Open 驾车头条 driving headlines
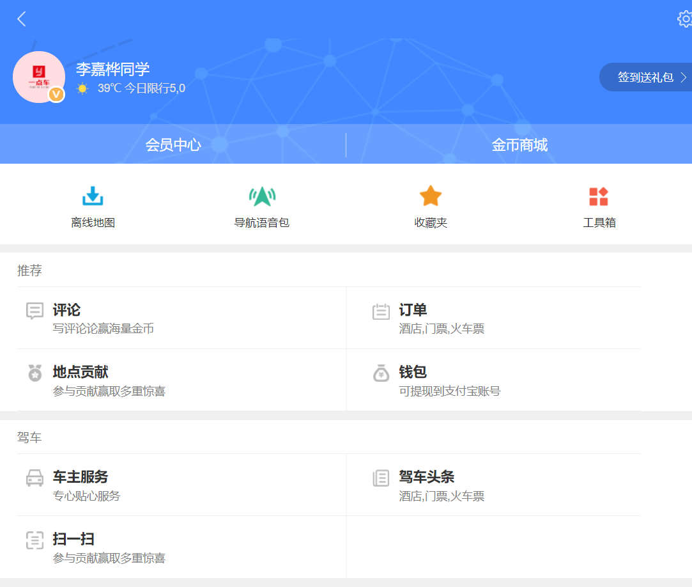 tap(426, 478)
